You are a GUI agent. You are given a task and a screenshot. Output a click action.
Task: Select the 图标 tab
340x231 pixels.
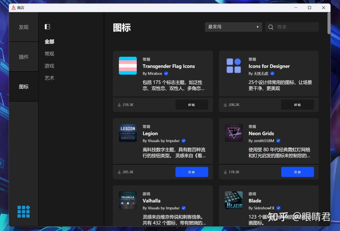pyautogui.click(x=24, y=87)
